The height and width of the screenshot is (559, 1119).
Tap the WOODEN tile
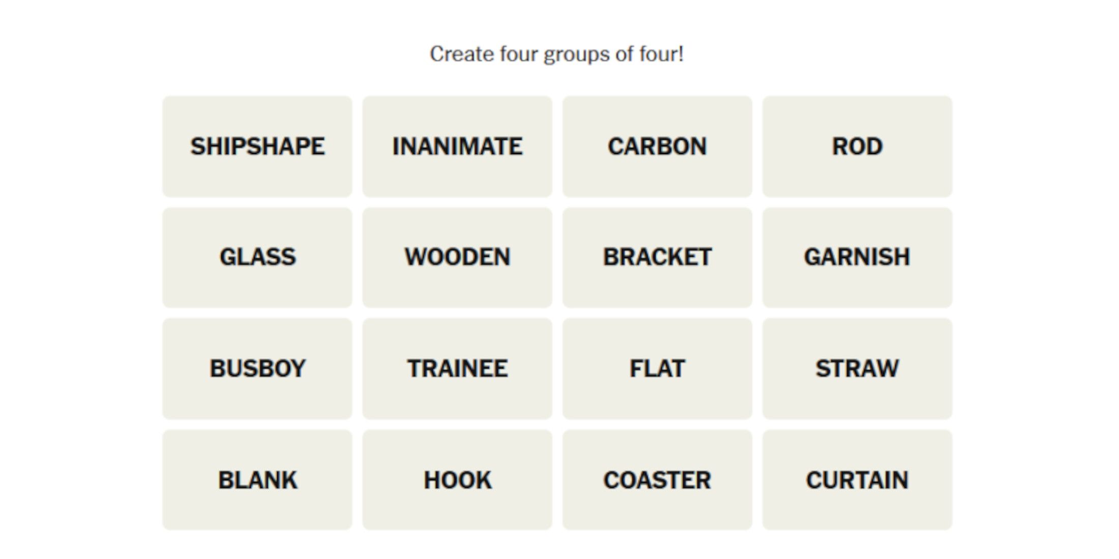click(x=457, y=258)
